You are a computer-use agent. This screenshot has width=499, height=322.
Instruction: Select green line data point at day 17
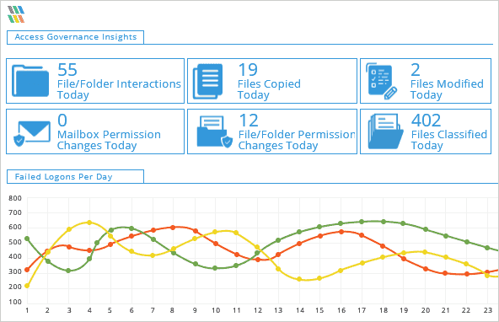[362, 222]
